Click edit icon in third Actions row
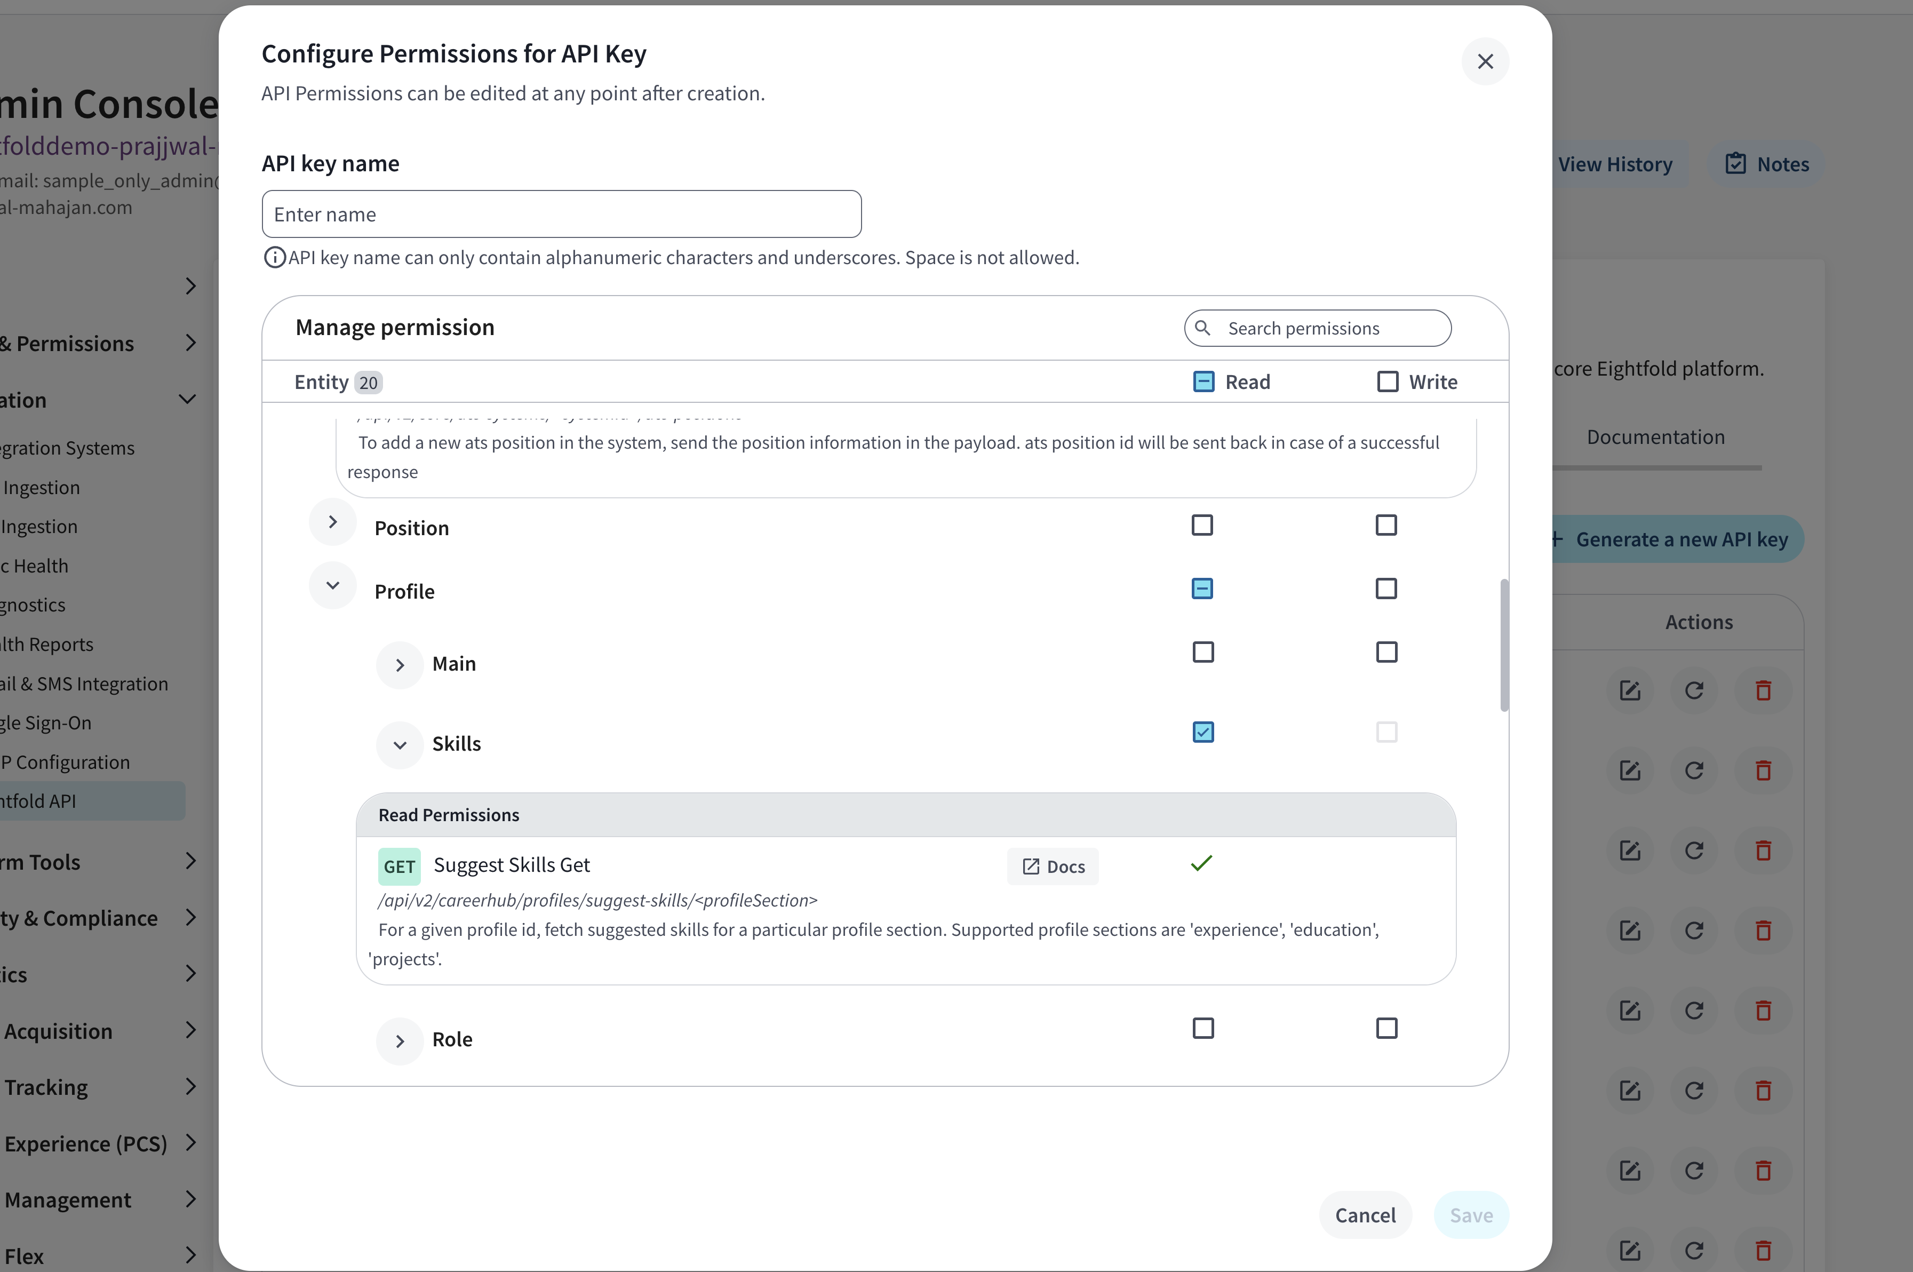Screen dimensions: 1913x1272 [1630, 850]
